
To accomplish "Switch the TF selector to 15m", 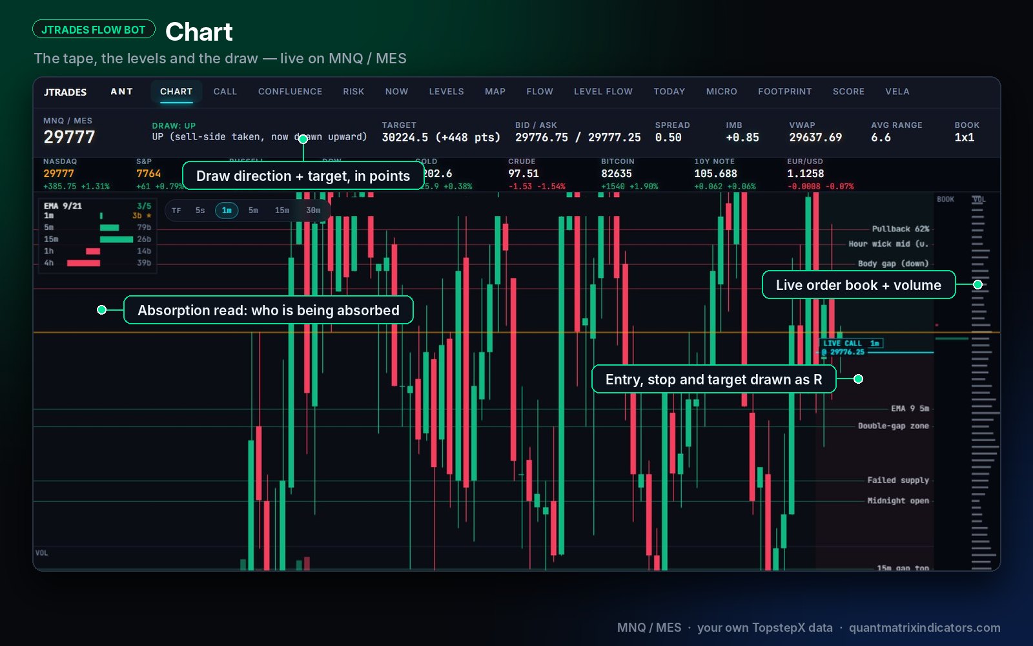I will pos(282,211).
